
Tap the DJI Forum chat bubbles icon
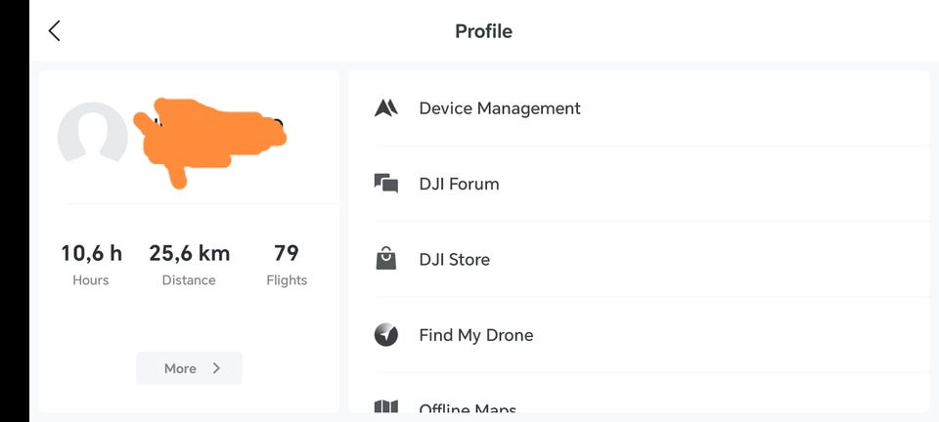386,184
